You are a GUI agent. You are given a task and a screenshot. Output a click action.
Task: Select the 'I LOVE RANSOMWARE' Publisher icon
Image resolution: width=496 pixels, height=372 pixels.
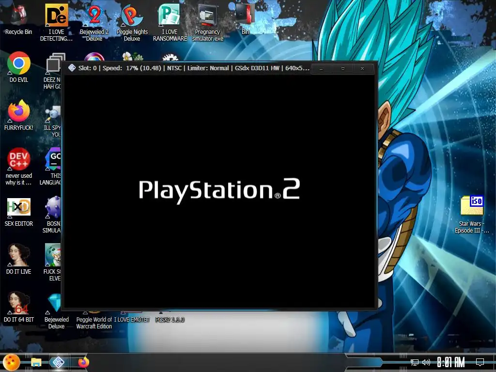point(170,22)
